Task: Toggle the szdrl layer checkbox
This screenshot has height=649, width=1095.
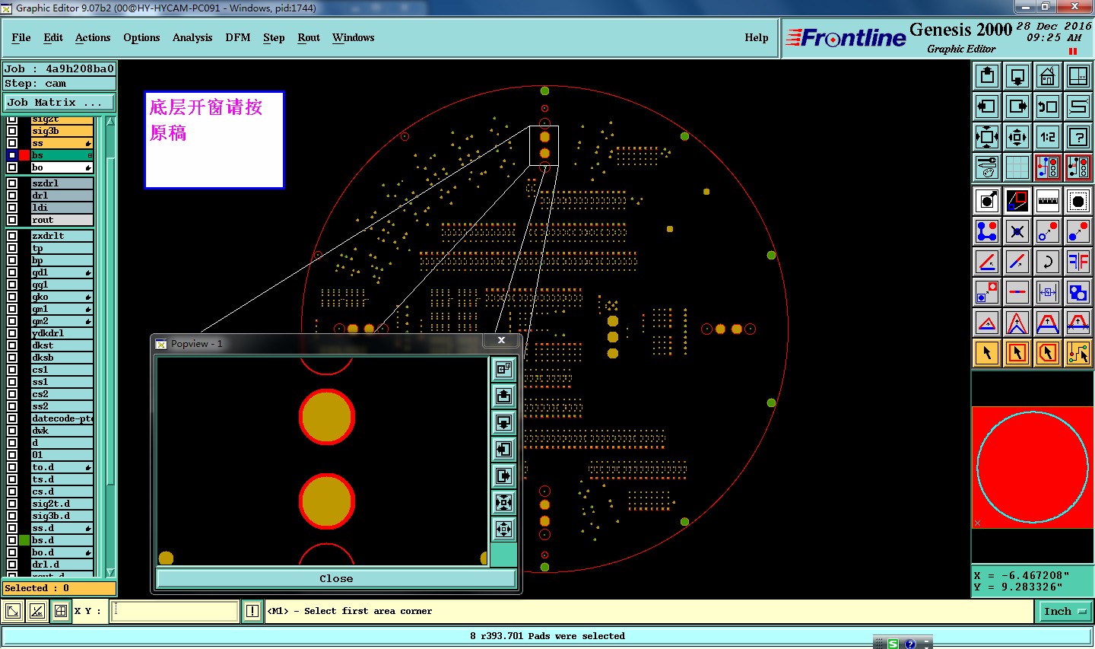Action: 12,183
